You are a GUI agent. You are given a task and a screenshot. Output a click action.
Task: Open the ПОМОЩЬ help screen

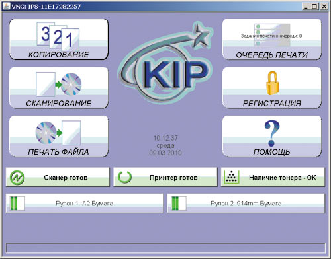271,136
